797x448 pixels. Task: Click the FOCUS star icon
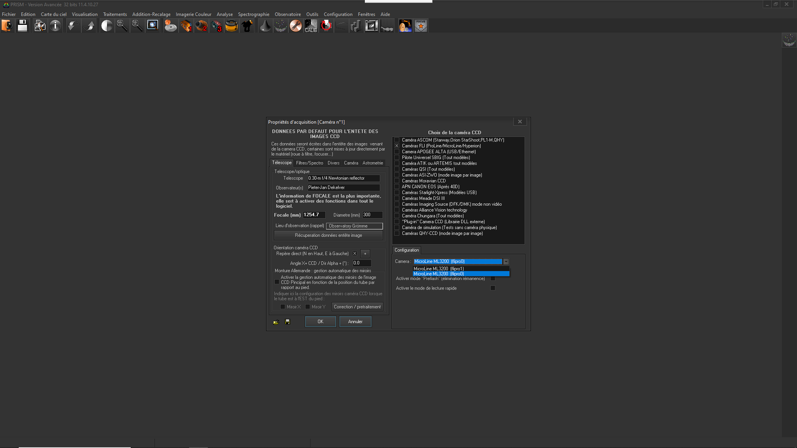(421, 26)
